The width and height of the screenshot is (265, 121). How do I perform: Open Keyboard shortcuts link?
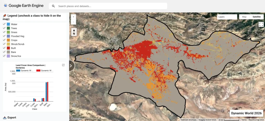188,120
